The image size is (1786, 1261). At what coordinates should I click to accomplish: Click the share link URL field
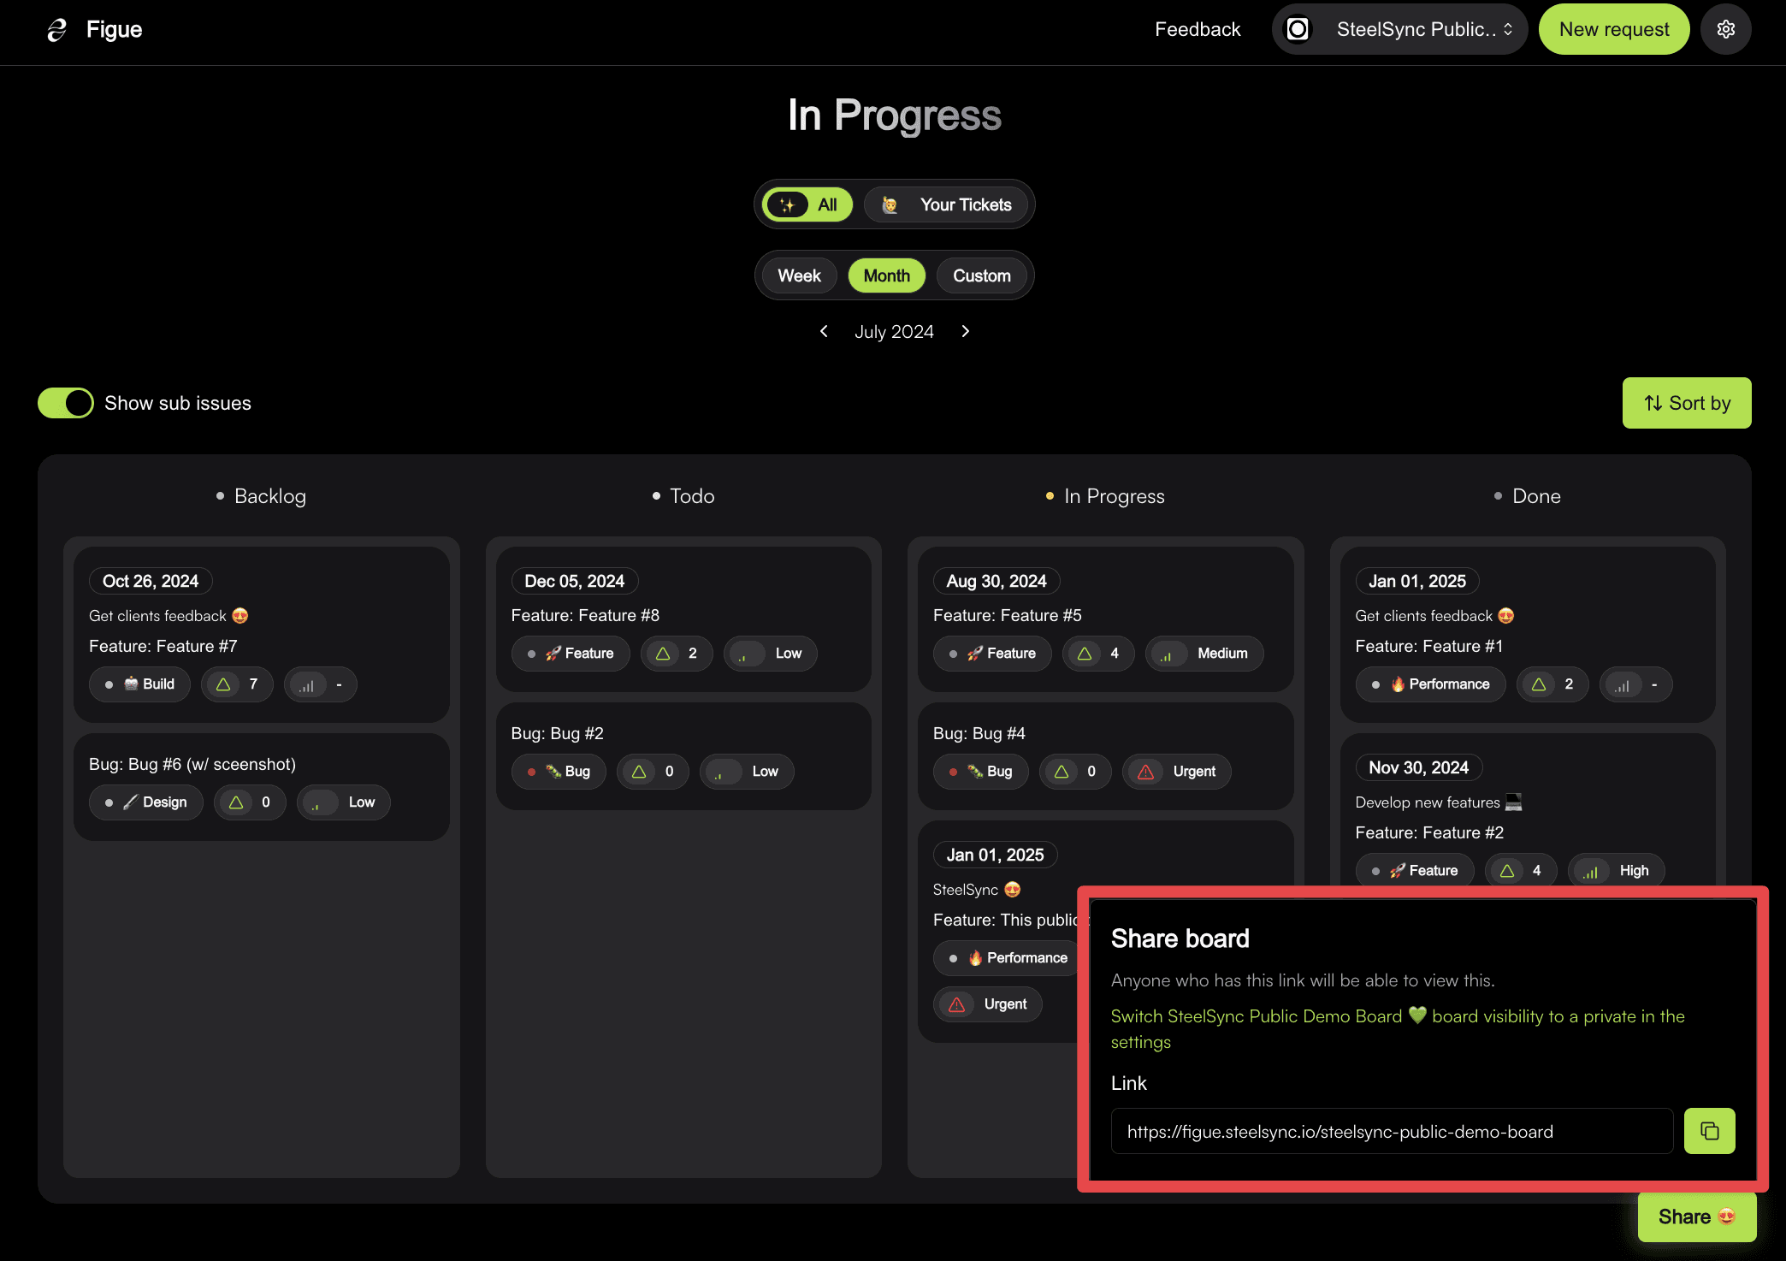1391,1131
